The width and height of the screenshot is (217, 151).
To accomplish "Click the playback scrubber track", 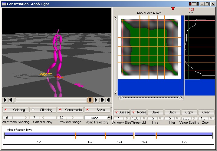I will tap(51, 100).
